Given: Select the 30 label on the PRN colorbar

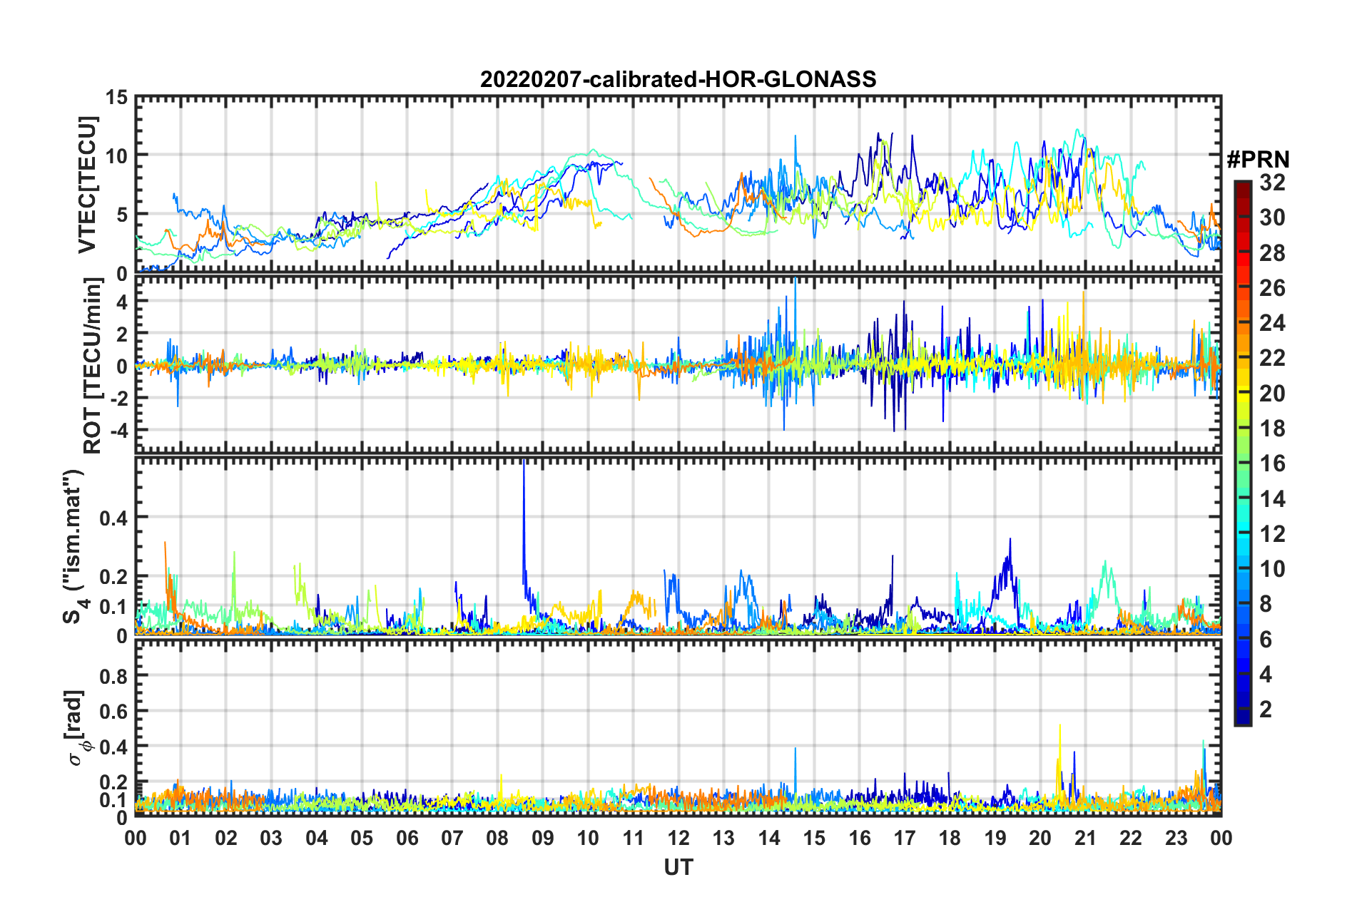Looking at the screenshot, I should click(x=1272, y=217).
